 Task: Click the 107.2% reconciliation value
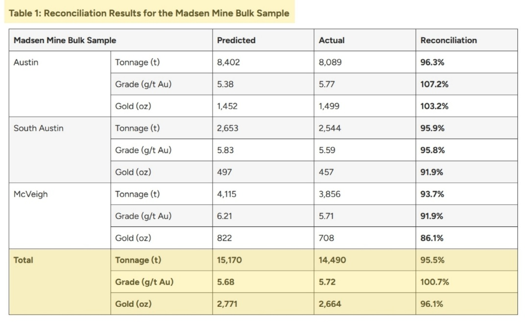(434, 84)
